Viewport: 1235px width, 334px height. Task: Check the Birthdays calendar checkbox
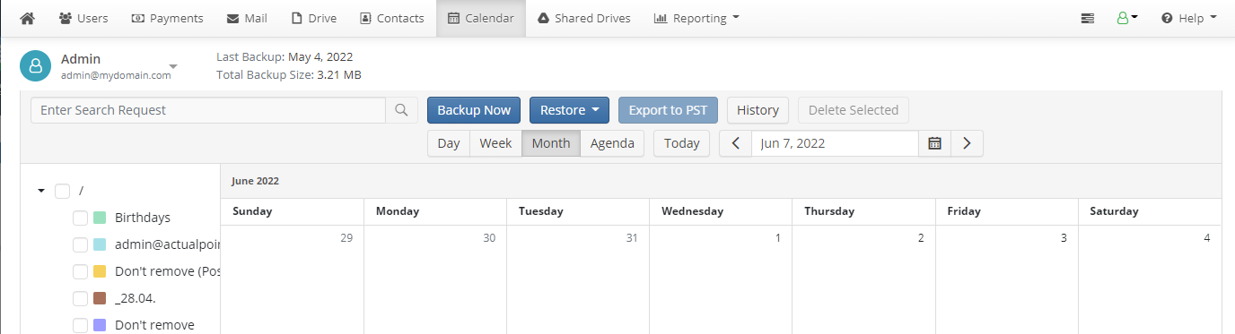(x=80, y=218)
